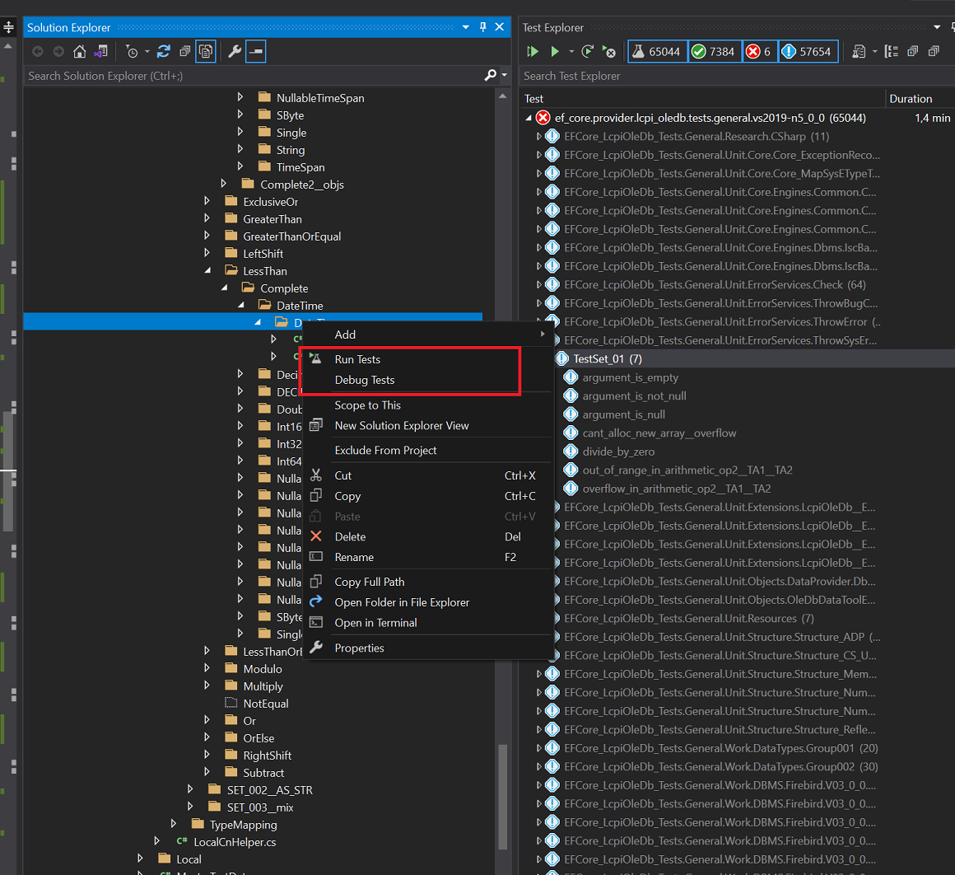Click Solution Explorer Home icon
The image size is (955, 875).
click(80, 52)
